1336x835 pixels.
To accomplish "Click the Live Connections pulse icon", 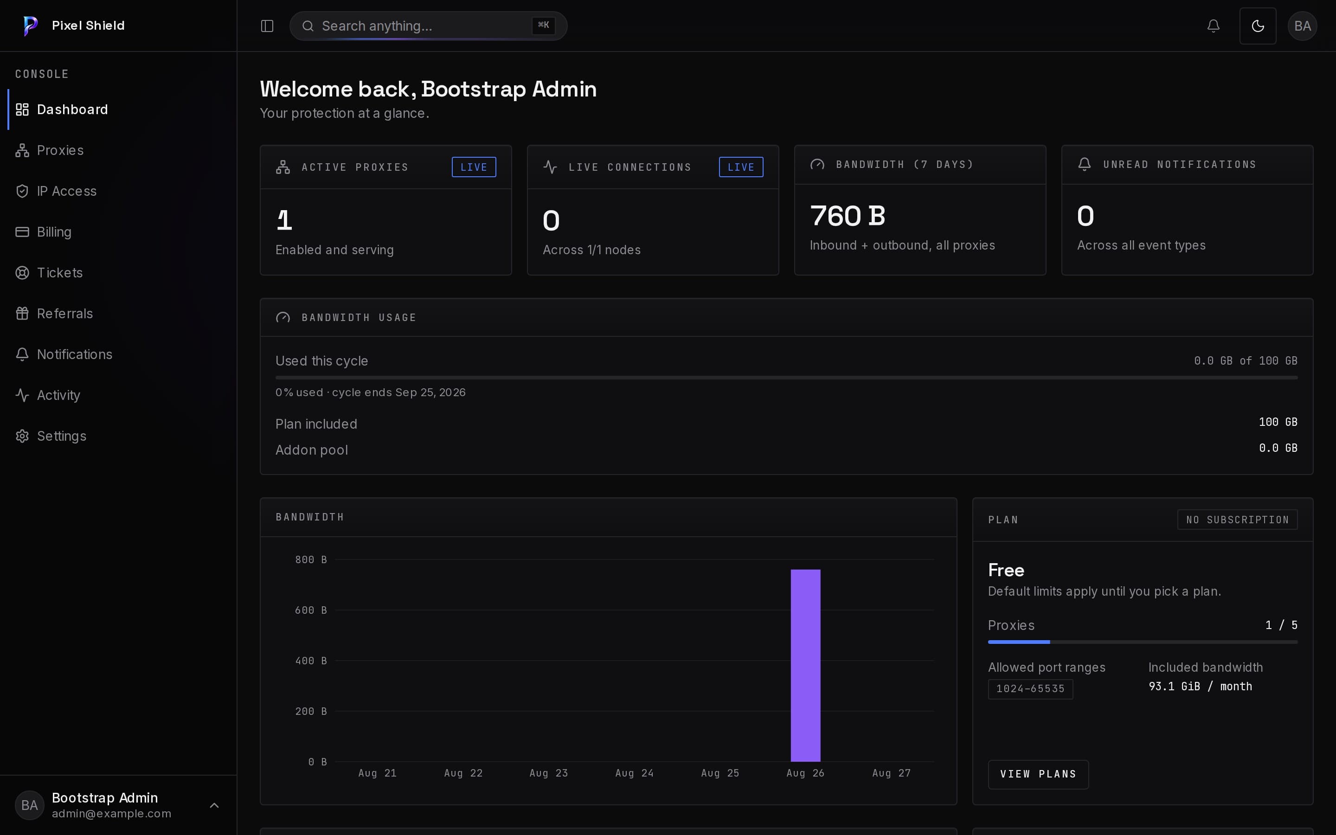I will [550, 167].
